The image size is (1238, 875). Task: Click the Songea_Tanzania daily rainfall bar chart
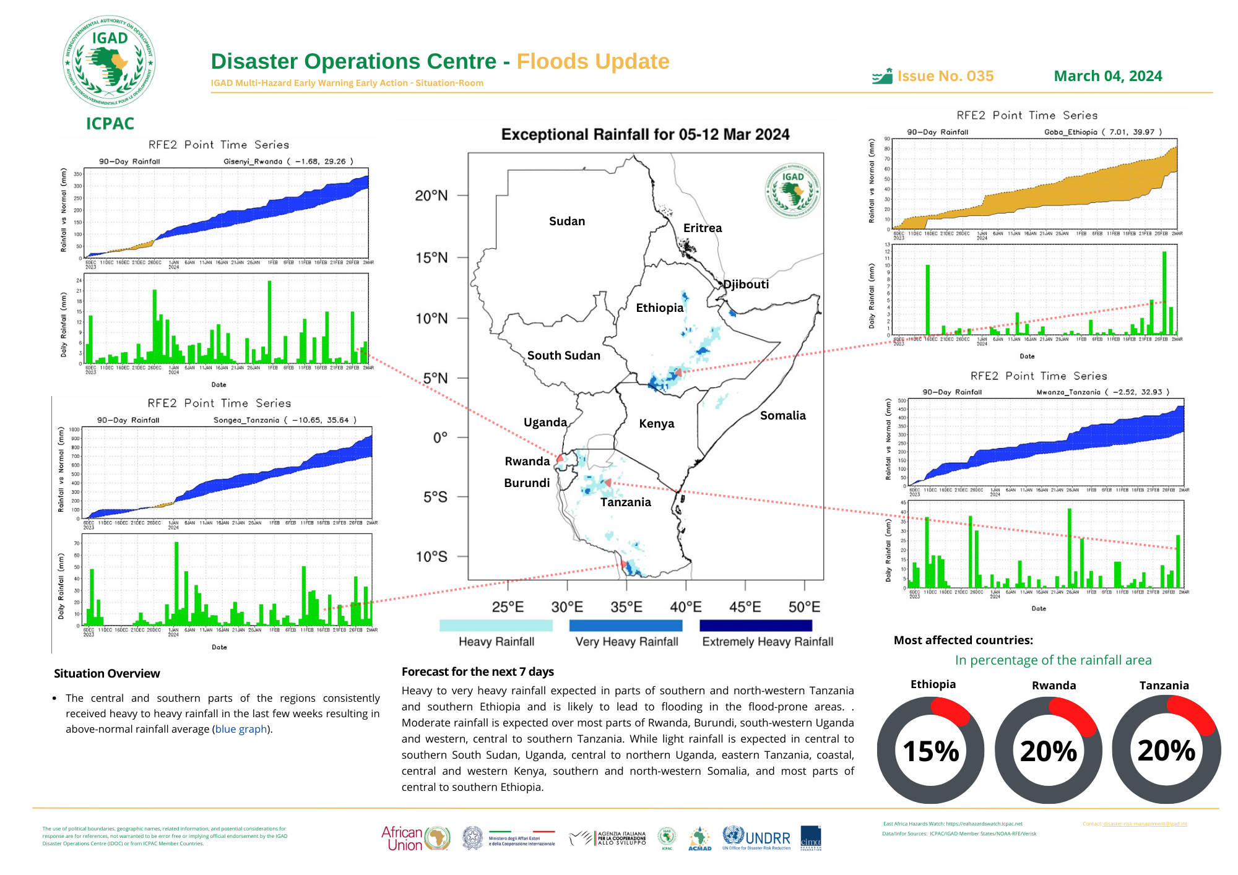pos(228,580)
